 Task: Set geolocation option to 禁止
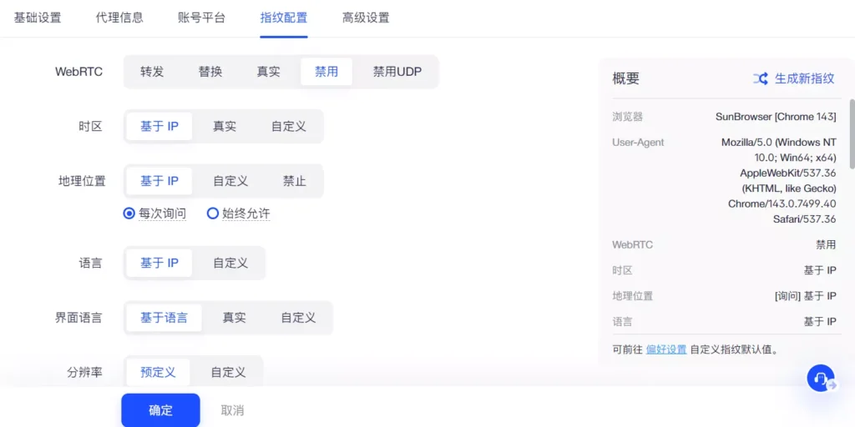tap(295, 180)
